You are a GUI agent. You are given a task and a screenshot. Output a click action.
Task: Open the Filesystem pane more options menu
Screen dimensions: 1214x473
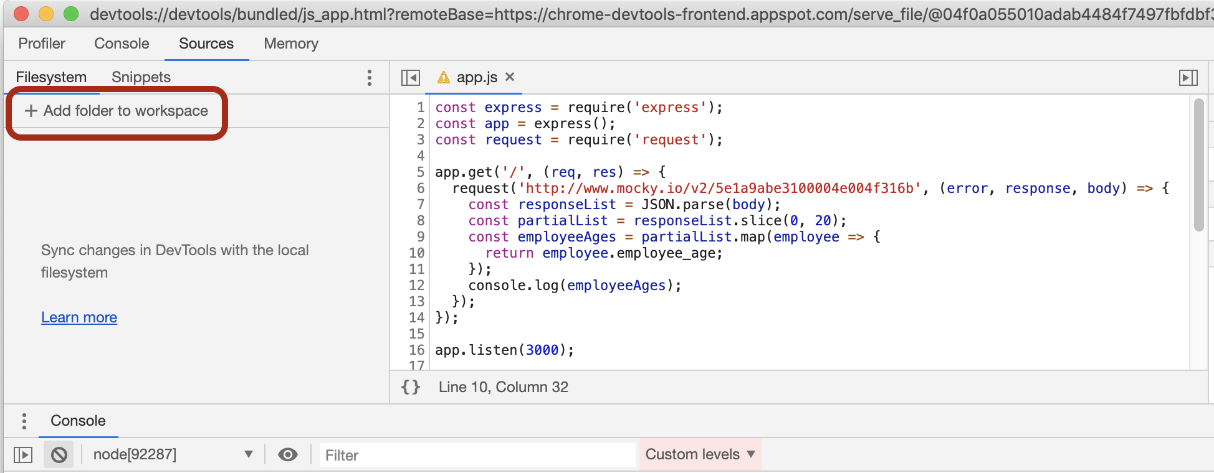370,78
